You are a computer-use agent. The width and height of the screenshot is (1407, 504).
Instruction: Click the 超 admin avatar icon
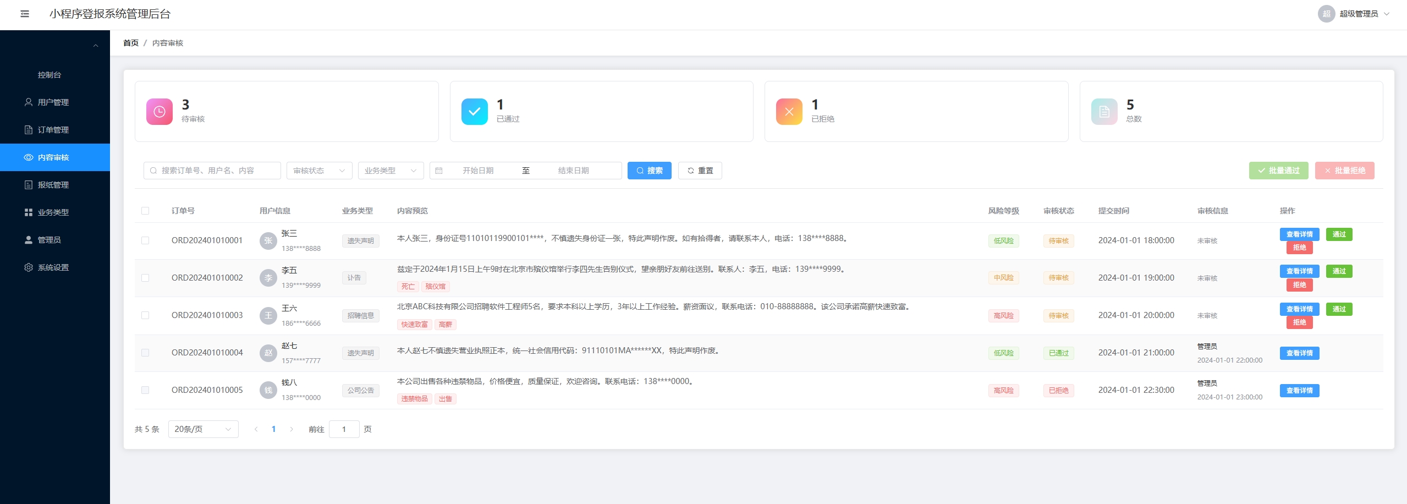1326,14
